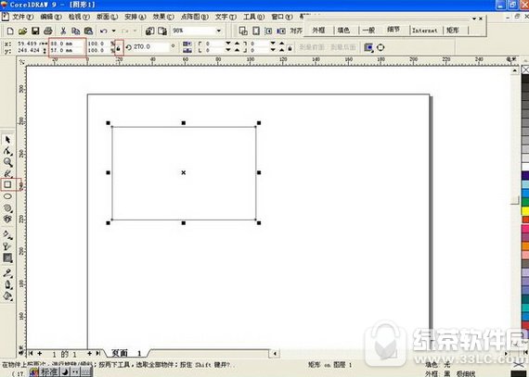This screenshot has width=529, height=377.
Task: Decrease top-left corner roundness
Action: tap(228, 44)
